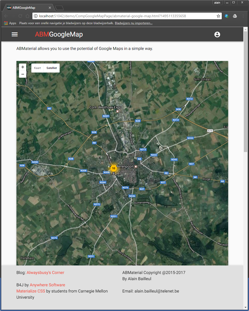Image resolution: width=249 pixels, height=311 pixels.
Task: Click the Cont. Westhoek-Expo map marker
Action: pos(118,111)
